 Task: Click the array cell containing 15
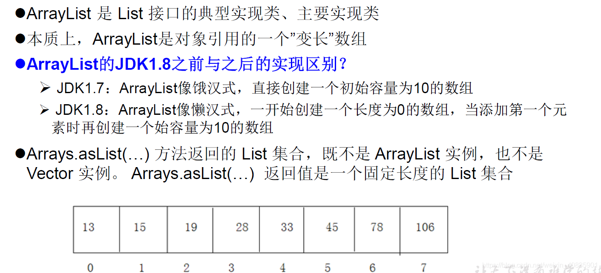143,230
